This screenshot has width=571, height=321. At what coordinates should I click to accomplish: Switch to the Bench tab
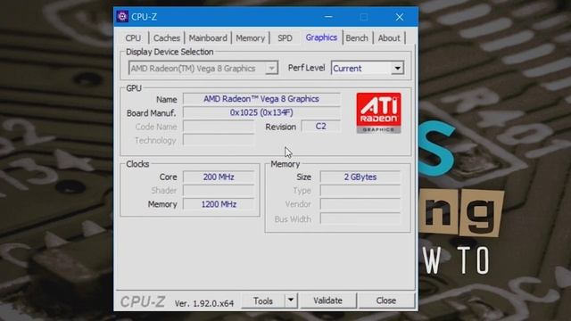click(357, 37)
